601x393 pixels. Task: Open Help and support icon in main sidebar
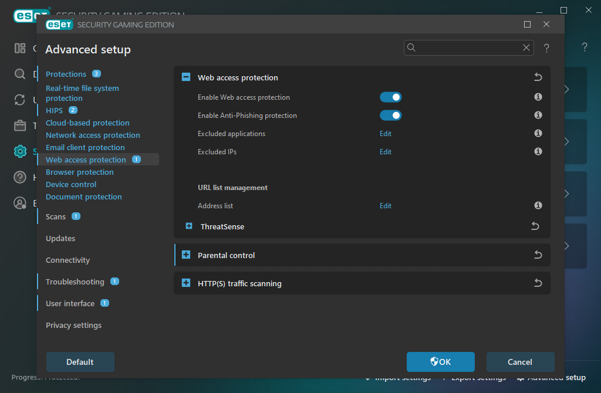coord(20,177)
